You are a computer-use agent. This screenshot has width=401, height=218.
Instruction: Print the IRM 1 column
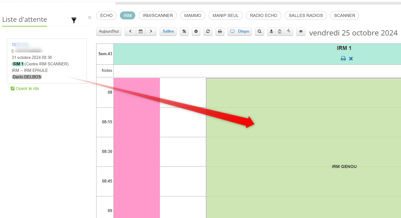(343, 59)
